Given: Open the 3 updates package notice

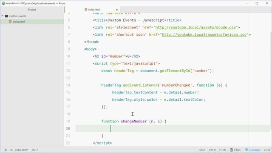Looking at the screenshot, I should [252, 150].
